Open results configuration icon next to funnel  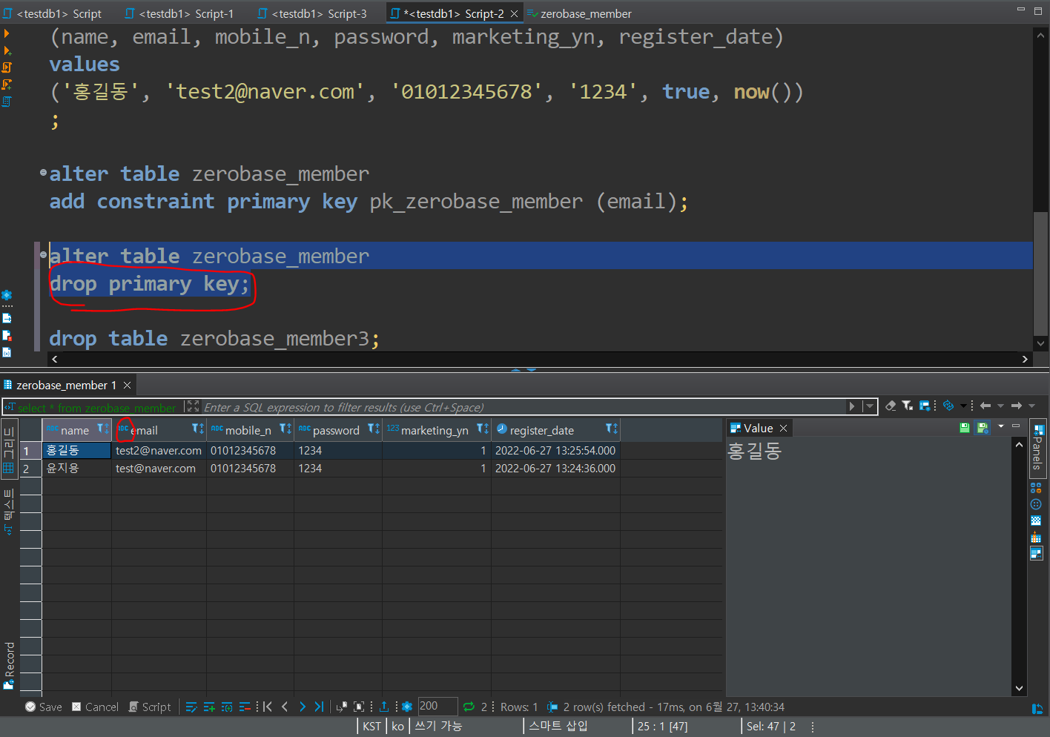tap(925, 406)
